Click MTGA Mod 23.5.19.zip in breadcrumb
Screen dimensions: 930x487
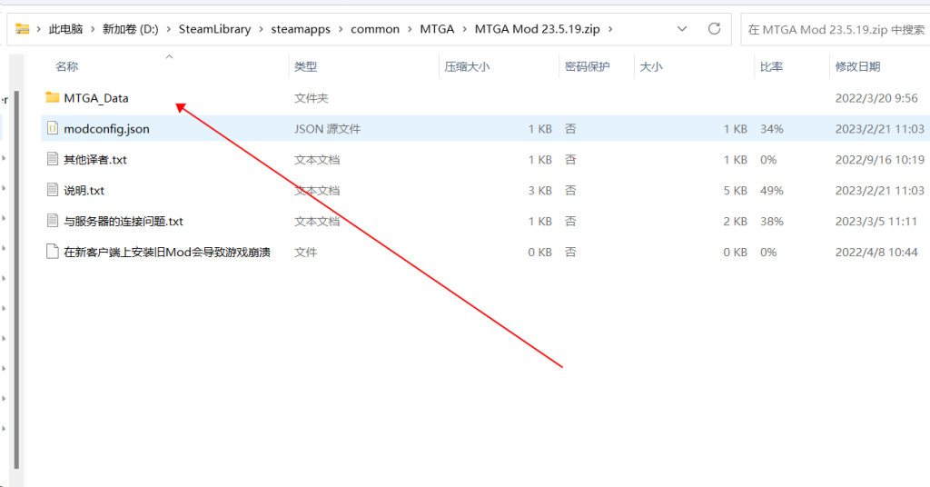pos(538,29)
